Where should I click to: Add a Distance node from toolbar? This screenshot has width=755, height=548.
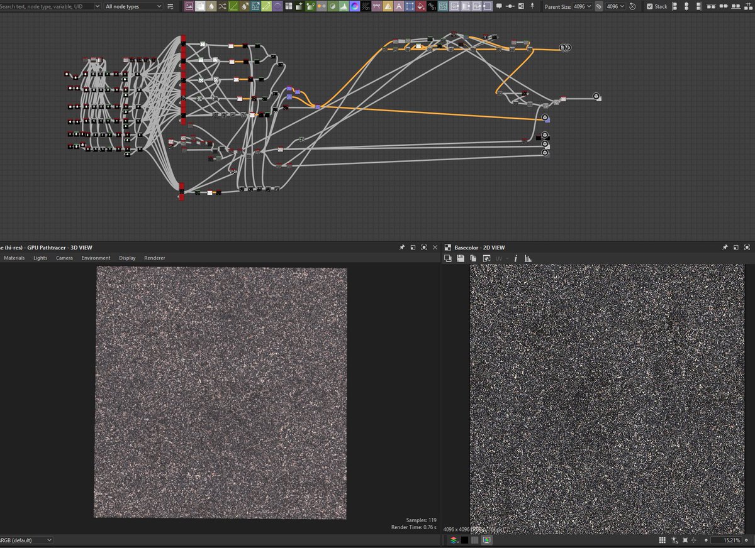click(266, 6)
